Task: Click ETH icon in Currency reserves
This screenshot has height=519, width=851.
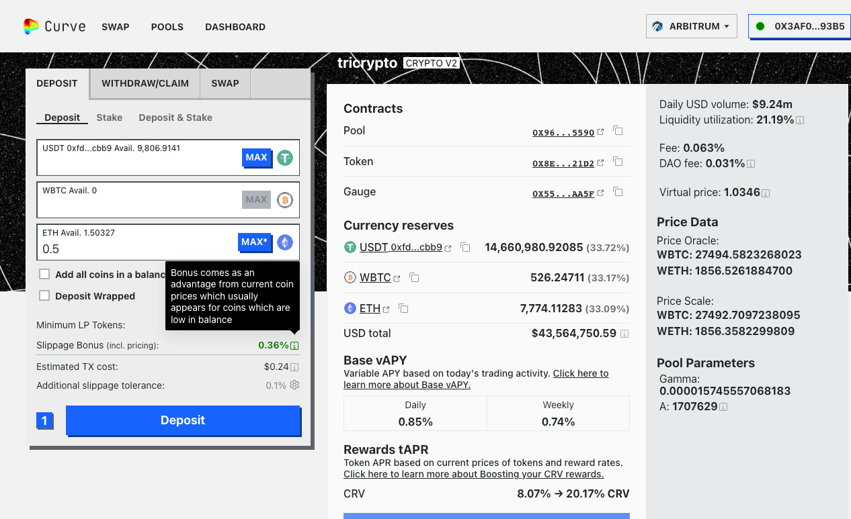Action: click(350, 308)
